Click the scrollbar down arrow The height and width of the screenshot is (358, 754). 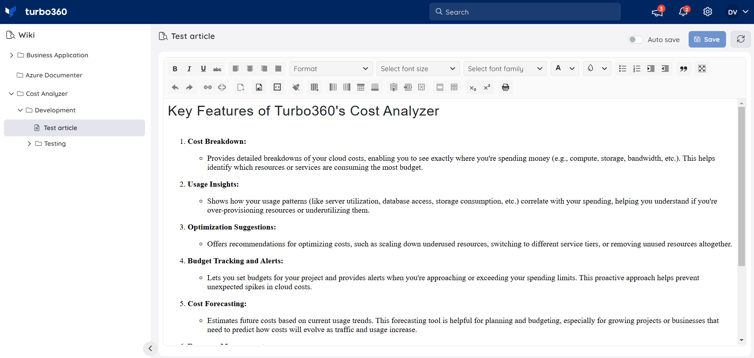coord(741,340)
